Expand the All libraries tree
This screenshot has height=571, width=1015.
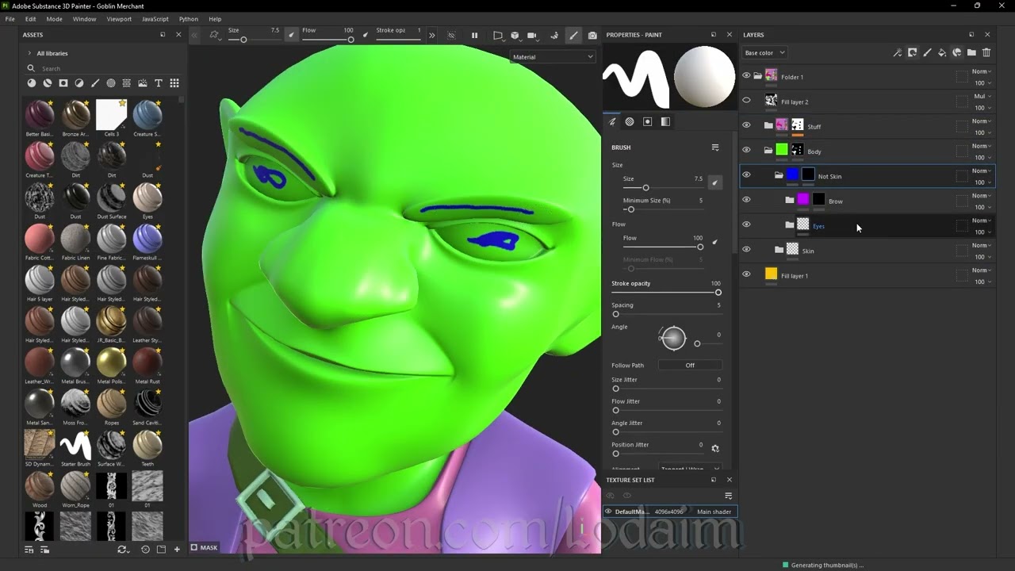[29, 53]
